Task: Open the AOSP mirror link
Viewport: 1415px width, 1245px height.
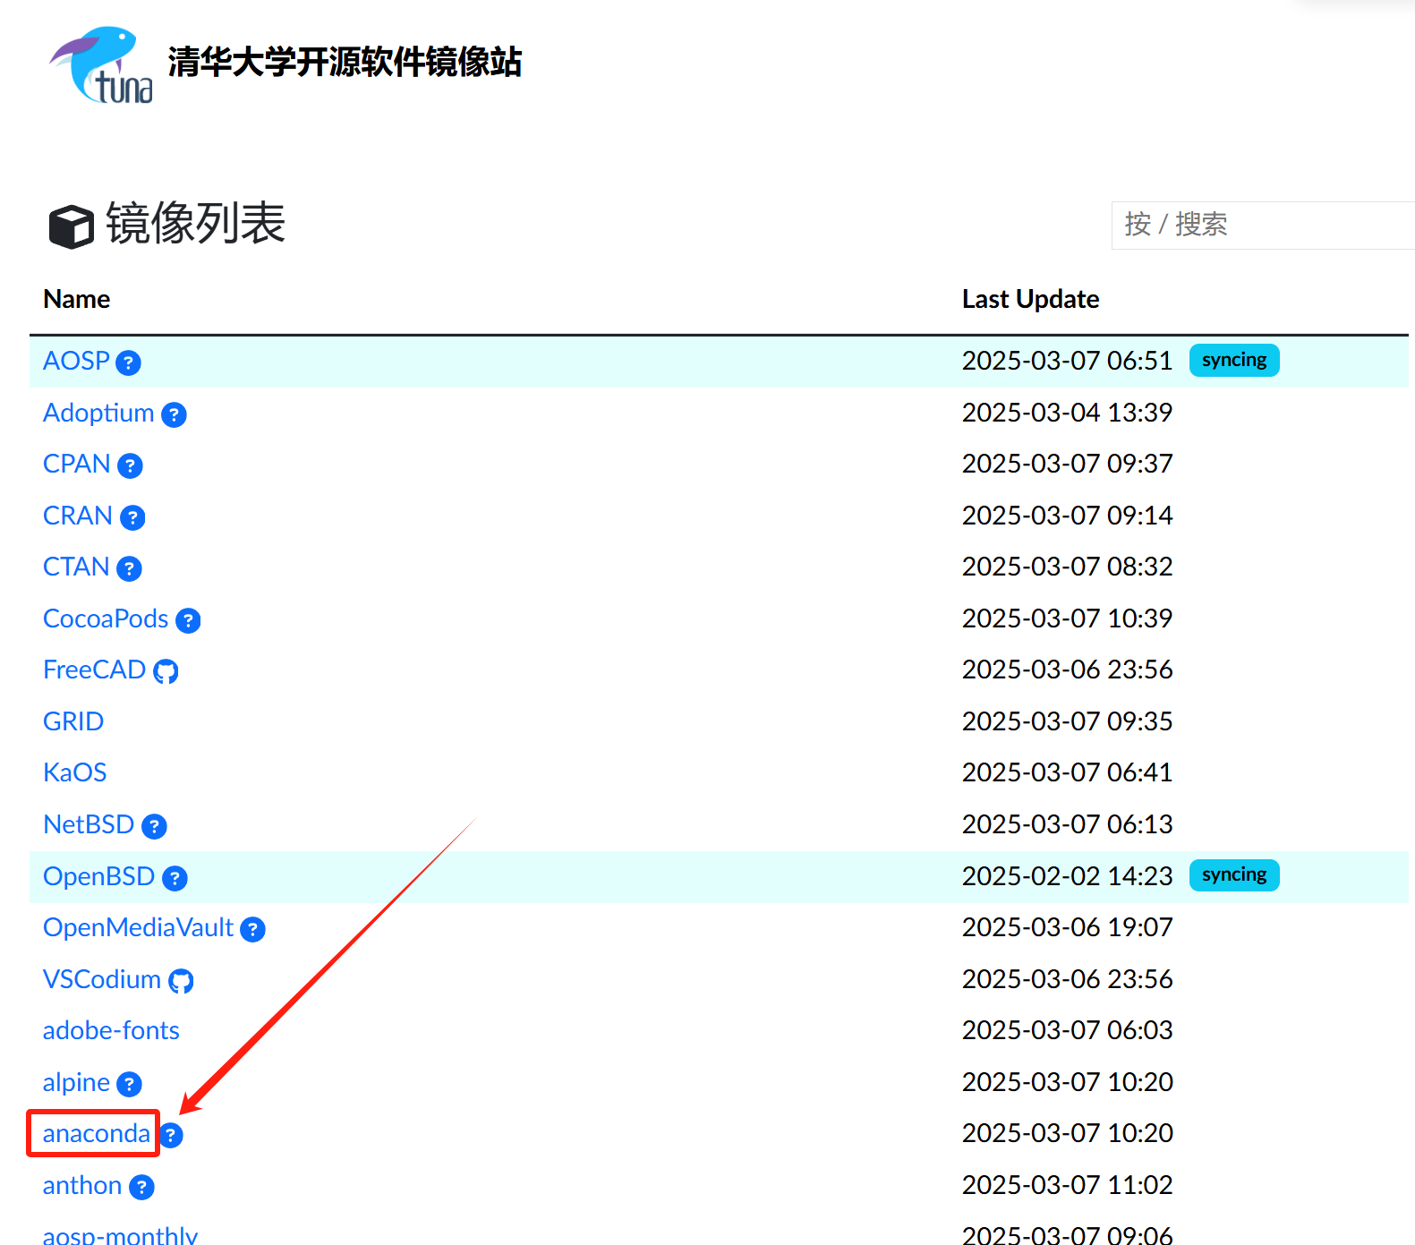Action: point(76,361)
